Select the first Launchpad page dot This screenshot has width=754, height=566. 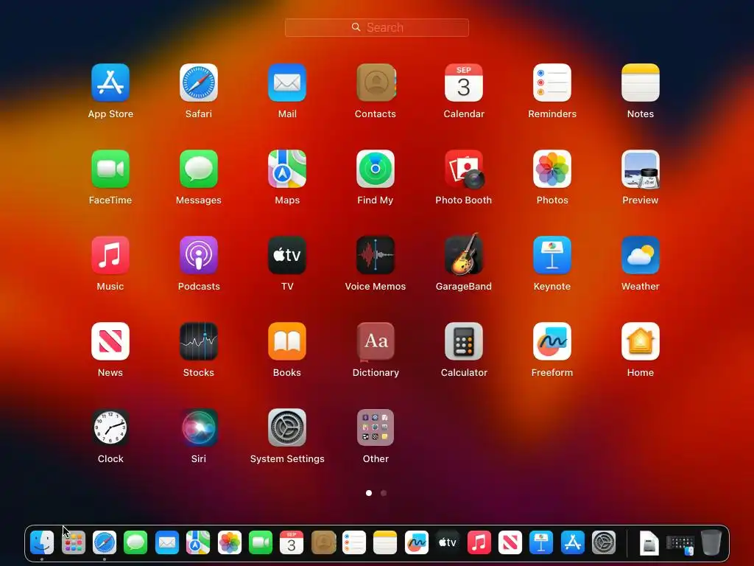369,493
